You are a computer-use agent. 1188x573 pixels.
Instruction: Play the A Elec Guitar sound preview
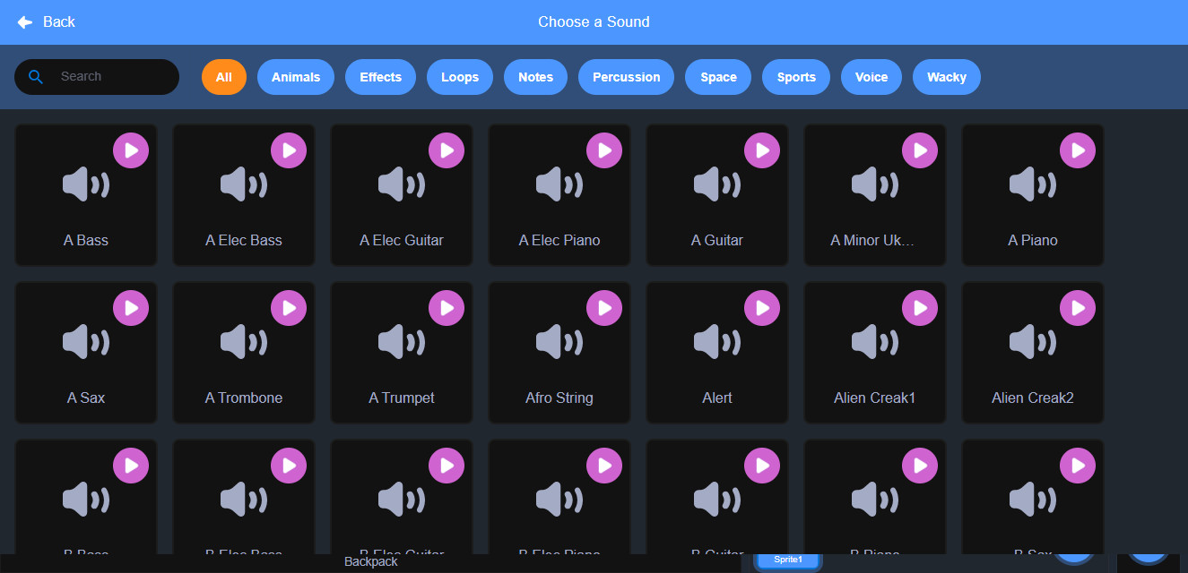pos(447,150)
